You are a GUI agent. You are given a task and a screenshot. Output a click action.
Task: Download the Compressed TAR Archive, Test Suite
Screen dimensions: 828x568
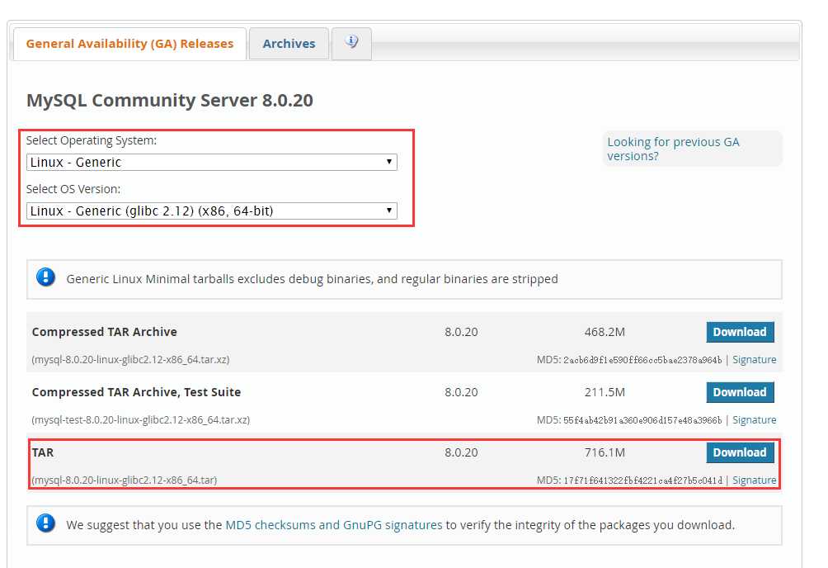740,392
